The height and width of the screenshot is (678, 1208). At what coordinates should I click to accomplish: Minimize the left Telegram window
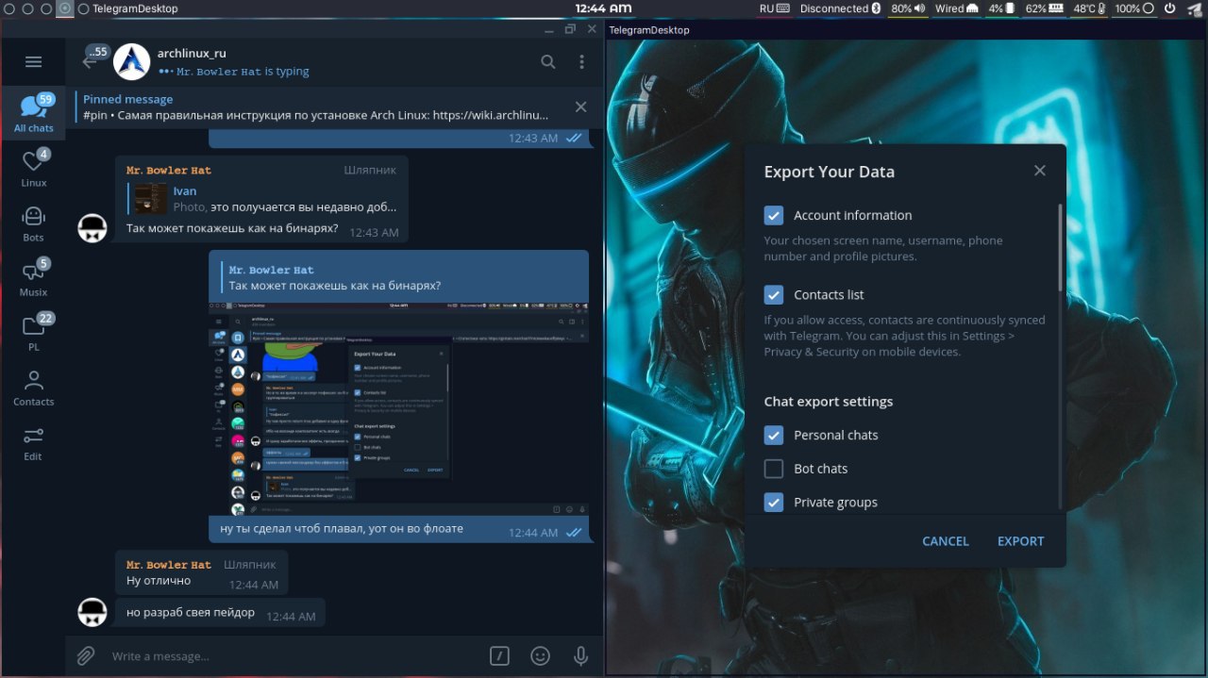(549, 30)
